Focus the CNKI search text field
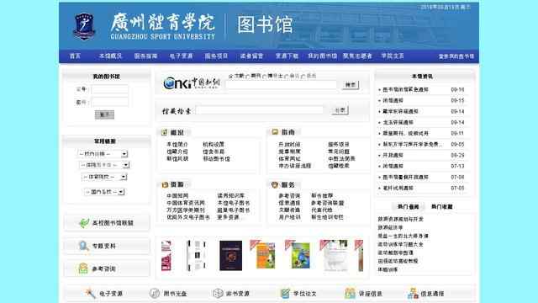 tap(282, 85)
